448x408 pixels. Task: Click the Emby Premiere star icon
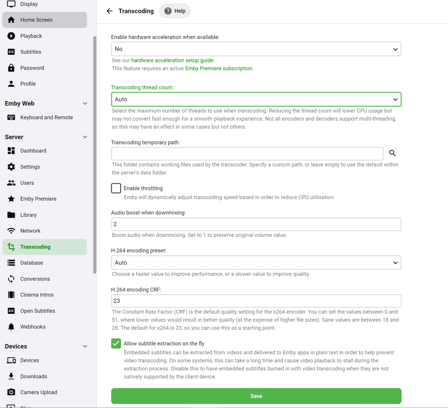[x=11, y=199]
